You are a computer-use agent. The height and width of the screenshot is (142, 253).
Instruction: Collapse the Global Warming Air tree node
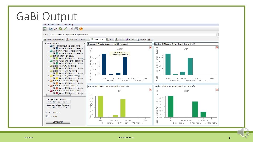pos(48,46)
